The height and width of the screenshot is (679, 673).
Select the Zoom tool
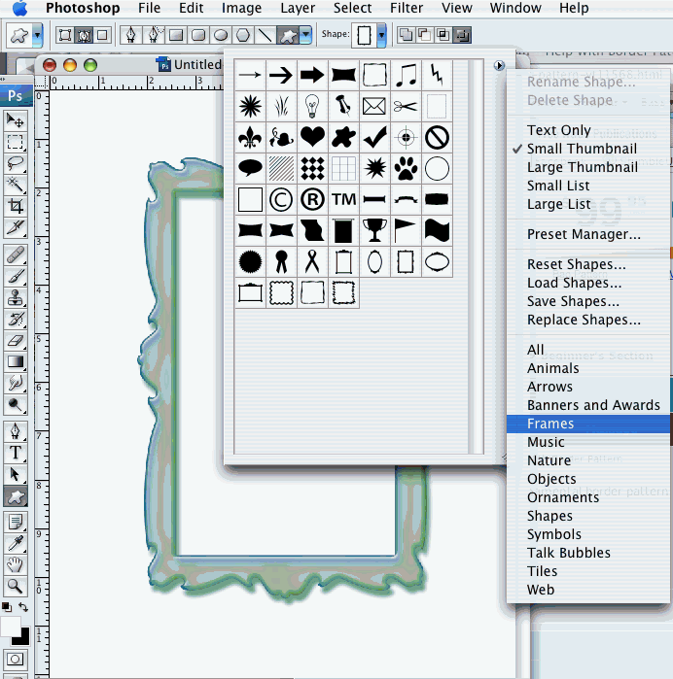point(16,586)
